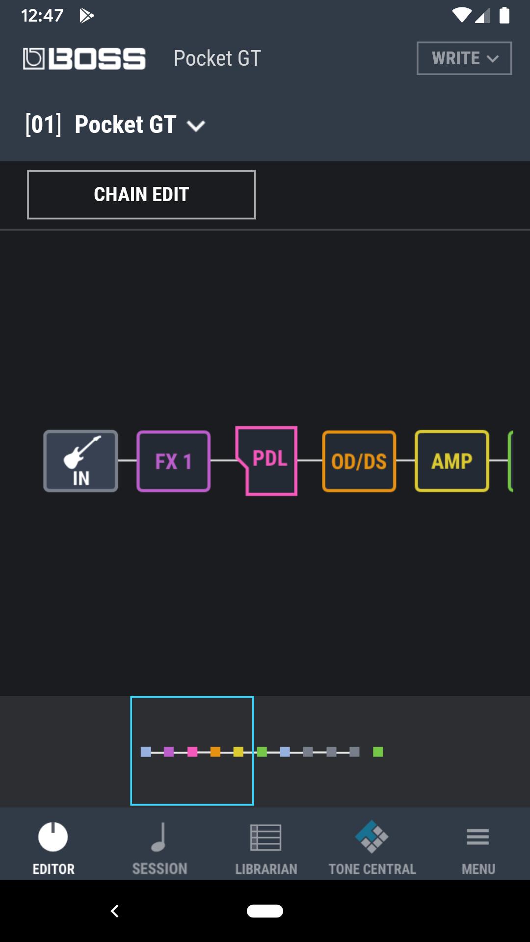530x942 pixels.
Task: Click the pink square in chain overview
Action: (x=192, y=752)
